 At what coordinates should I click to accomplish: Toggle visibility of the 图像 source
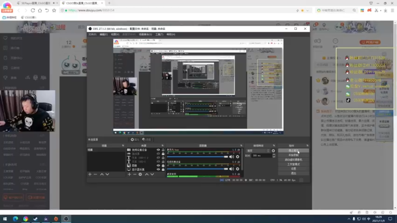click(158, 166)
